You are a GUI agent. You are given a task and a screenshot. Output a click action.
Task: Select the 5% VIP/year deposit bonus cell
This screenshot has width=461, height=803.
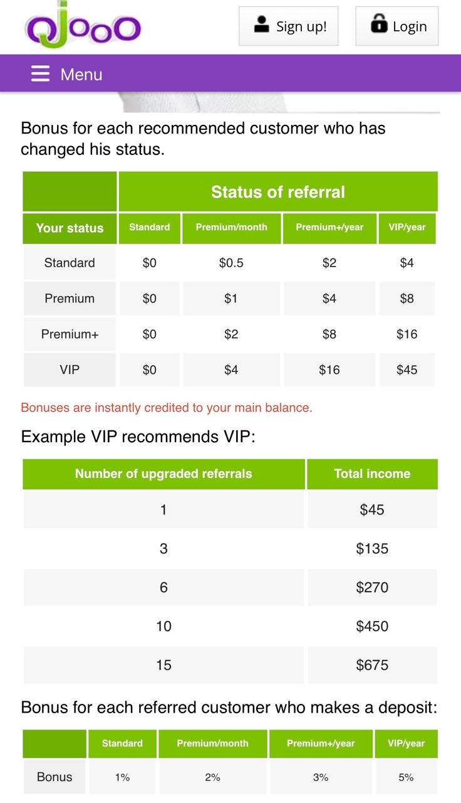[x=406, y=777]
